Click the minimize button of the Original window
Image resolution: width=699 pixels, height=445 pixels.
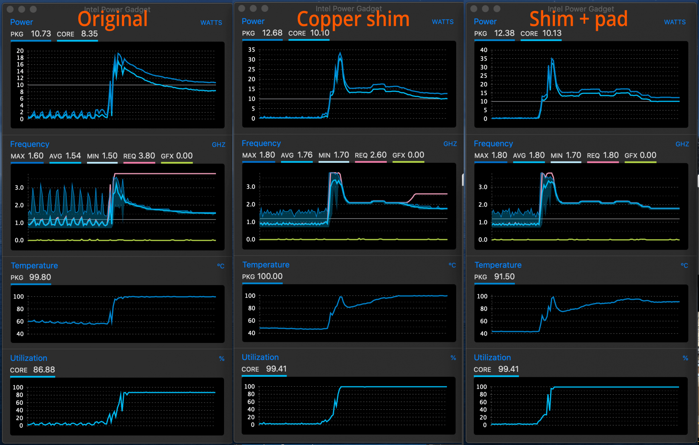tap(22, 9)
